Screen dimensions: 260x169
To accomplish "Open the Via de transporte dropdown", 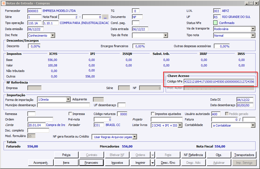I will (253, 29).
